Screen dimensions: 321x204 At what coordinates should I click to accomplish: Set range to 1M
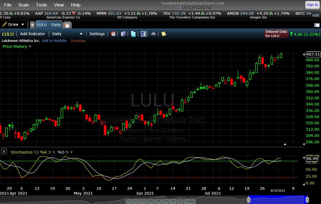(x=165, y=201)
